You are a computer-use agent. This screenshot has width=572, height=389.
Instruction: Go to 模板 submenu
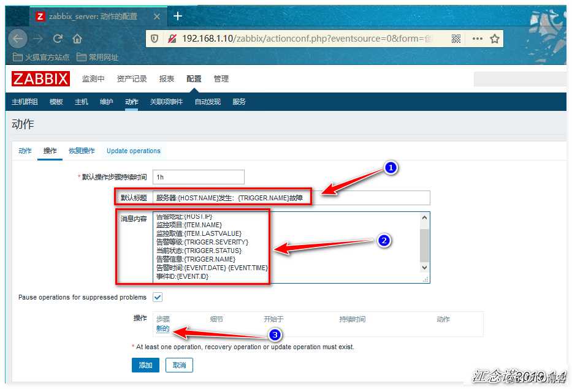(56, 102)
